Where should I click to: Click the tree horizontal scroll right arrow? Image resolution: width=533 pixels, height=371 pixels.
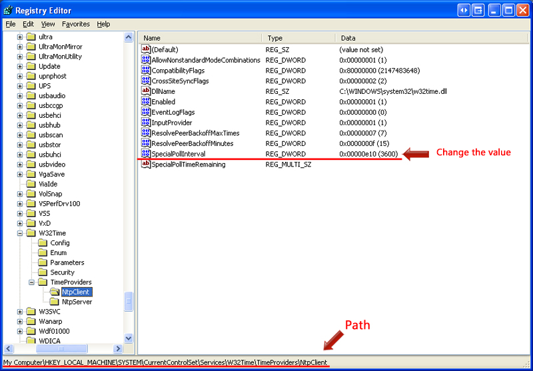[118, 348]
